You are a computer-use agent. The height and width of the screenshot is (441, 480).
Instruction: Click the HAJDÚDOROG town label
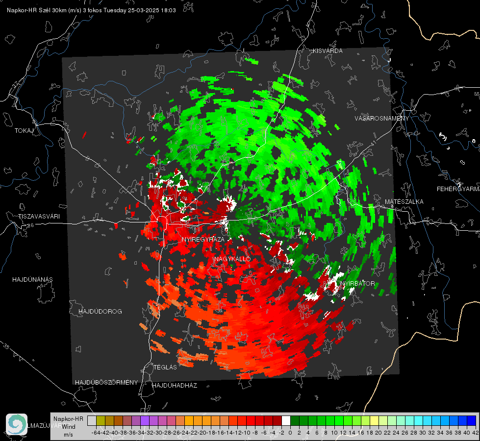[x=100, y=311]
